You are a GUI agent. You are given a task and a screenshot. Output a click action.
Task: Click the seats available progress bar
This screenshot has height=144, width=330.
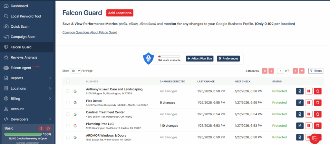[169, 56]
